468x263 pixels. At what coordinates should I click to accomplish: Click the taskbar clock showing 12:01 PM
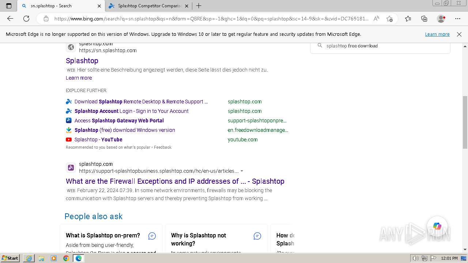(x=449, y=258)
